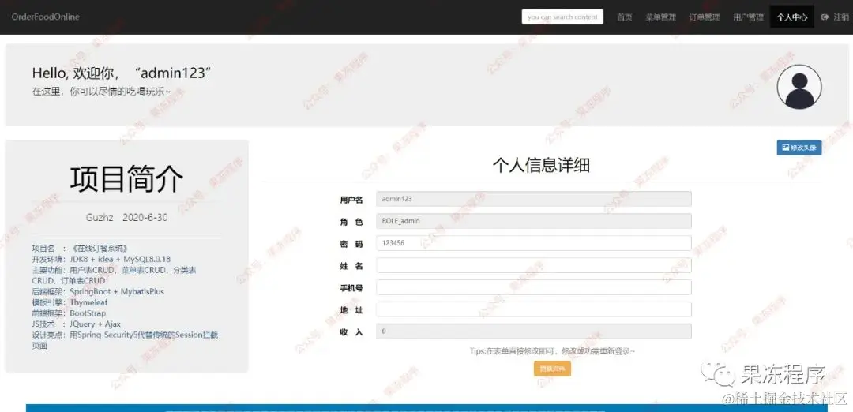Focus the search content box
The image size is (853, 412).
click(562, 17)
